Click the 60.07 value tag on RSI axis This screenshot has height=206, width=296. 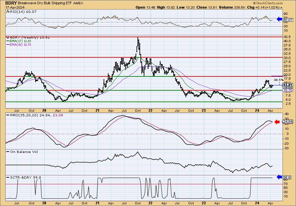(288, 20)
